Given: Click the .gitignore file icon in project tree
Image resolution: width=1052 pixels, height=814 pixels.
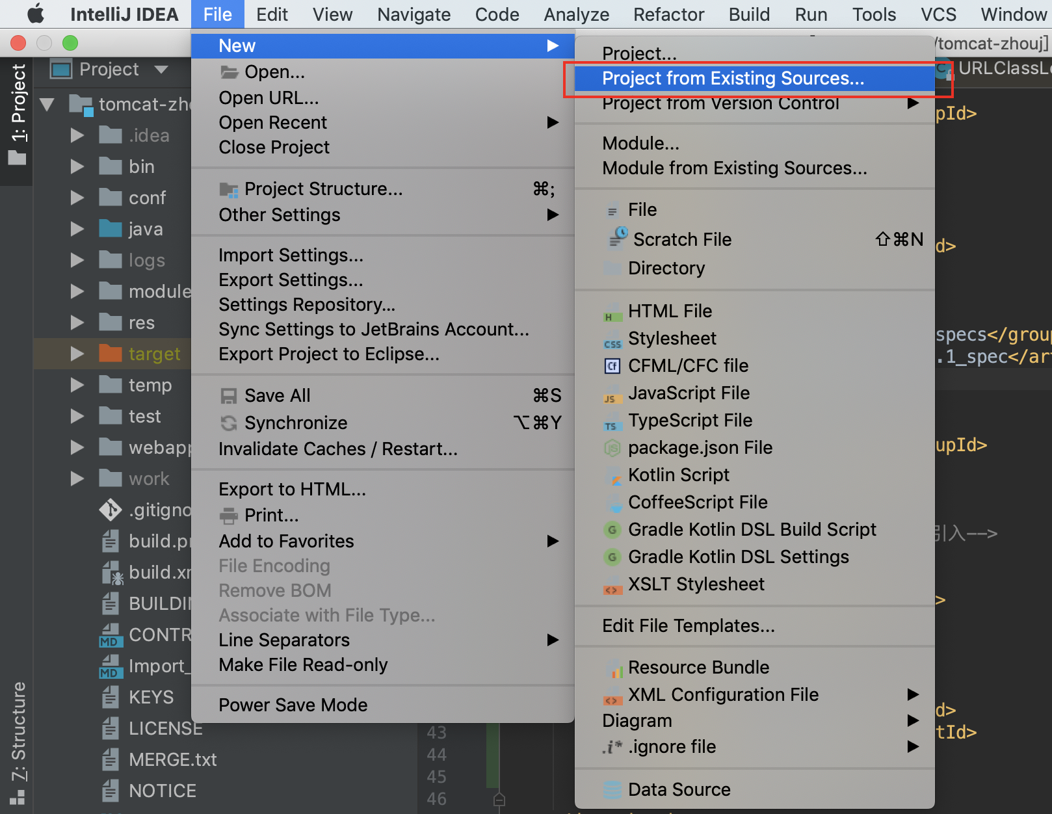Looking at the screenshot, I should coord(111,510).
